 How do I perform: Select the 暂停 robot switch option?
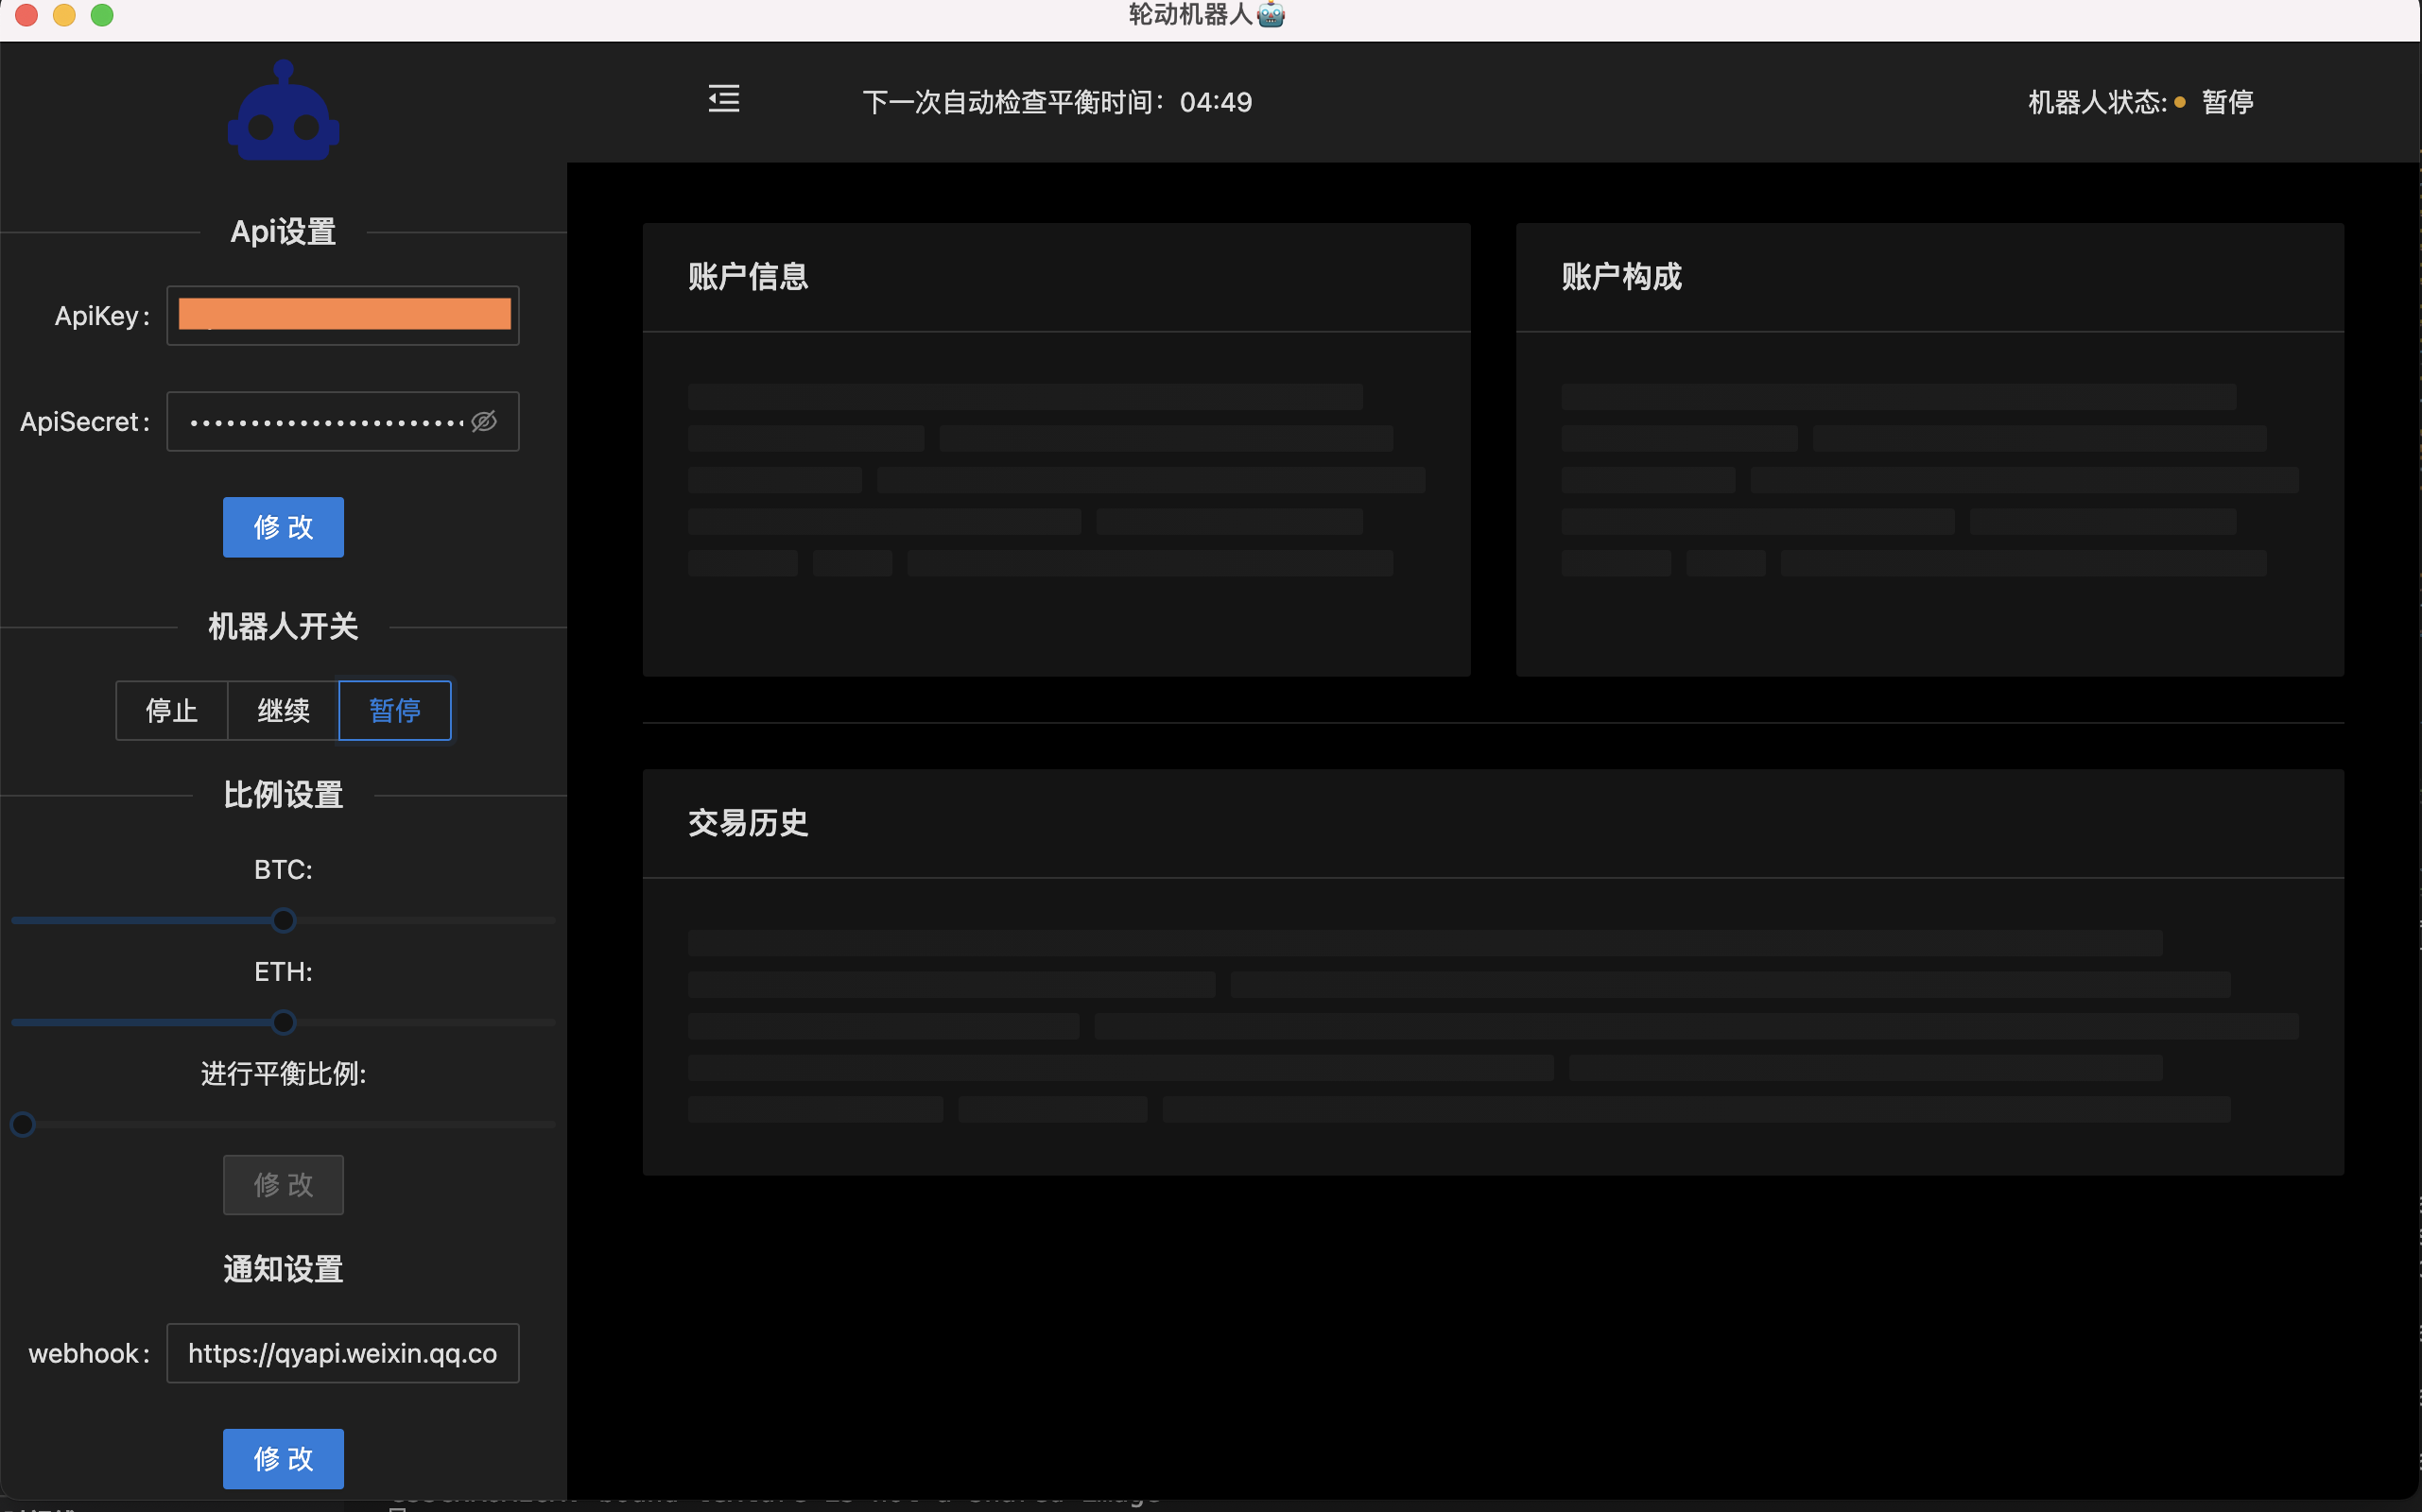point(395,711)
